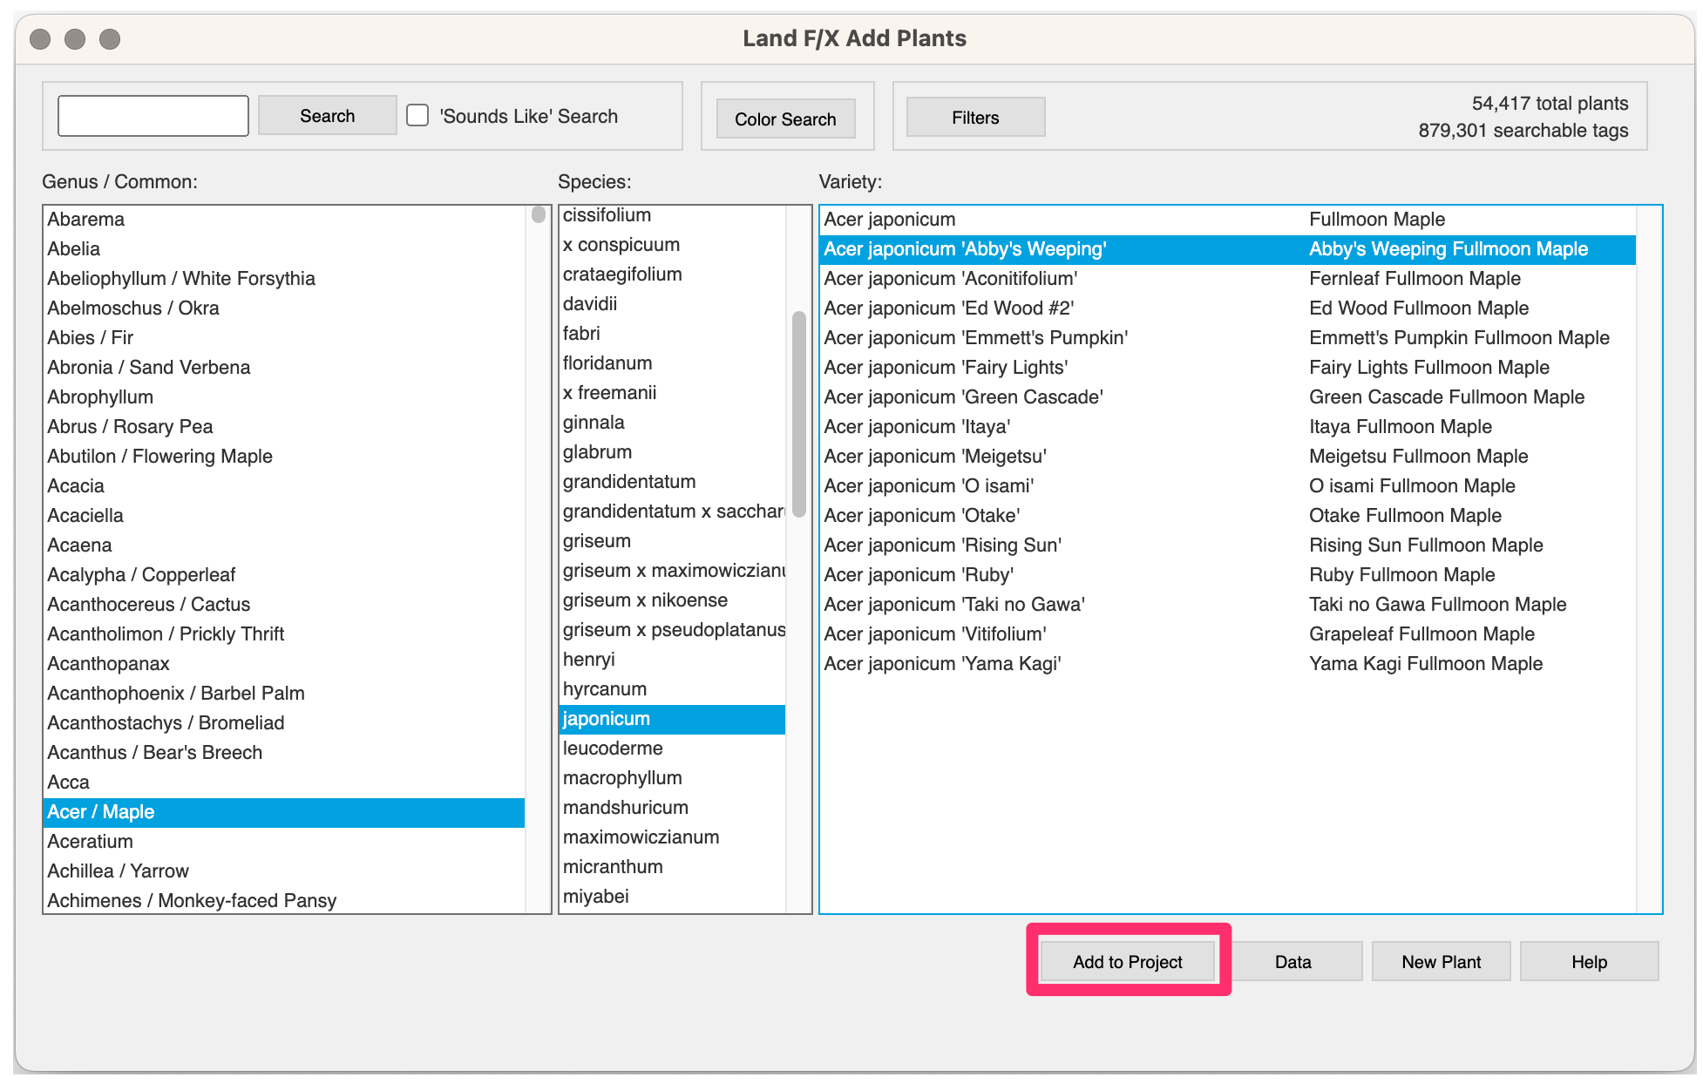Click the Species list scrollbar thumb
This screenshot has width=1703, height=1084.
798,414
